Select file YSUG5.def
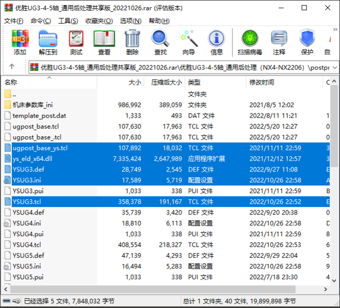This screenshot has height=308, width=340. point(28,256)
